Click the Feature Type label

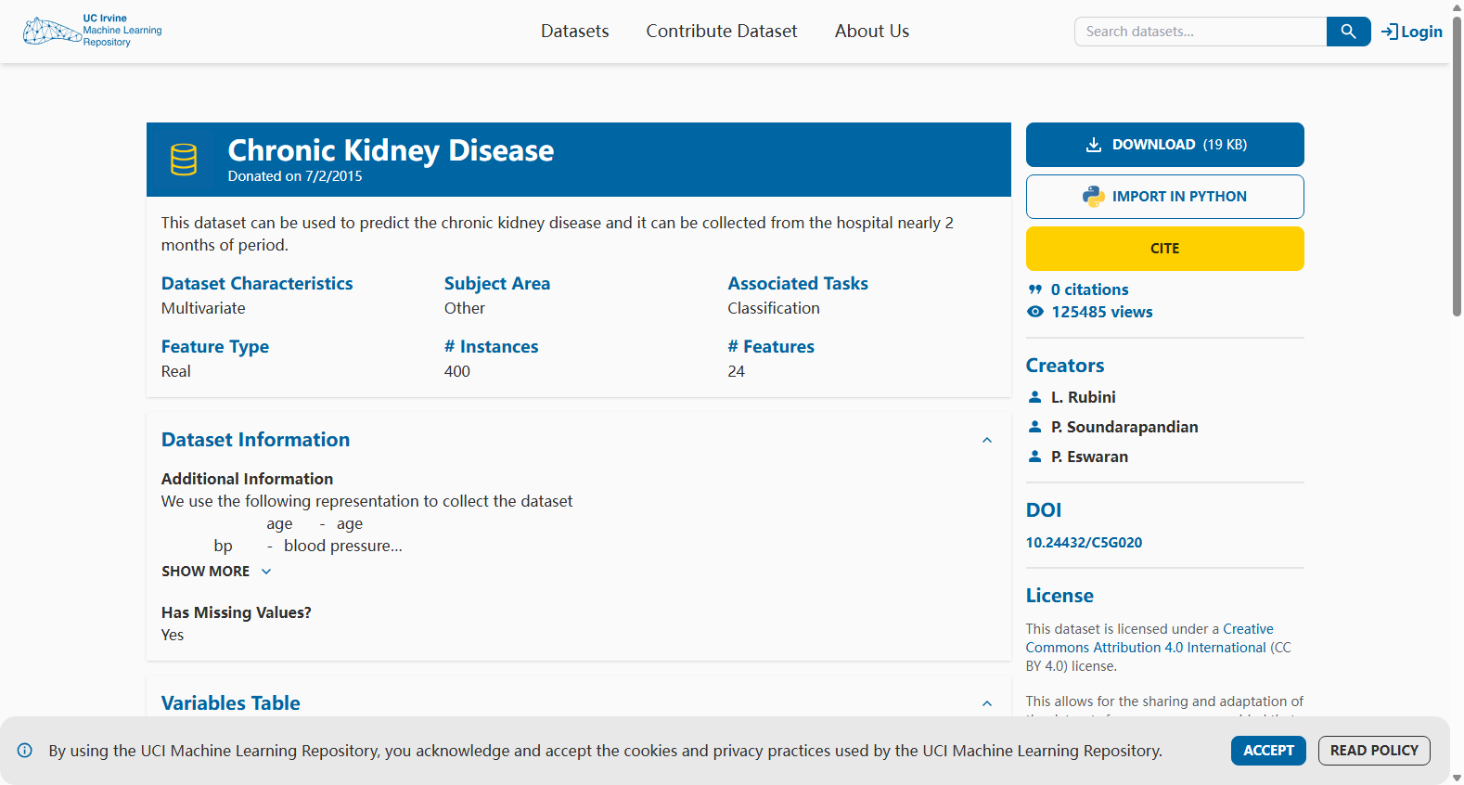point(215,347)
